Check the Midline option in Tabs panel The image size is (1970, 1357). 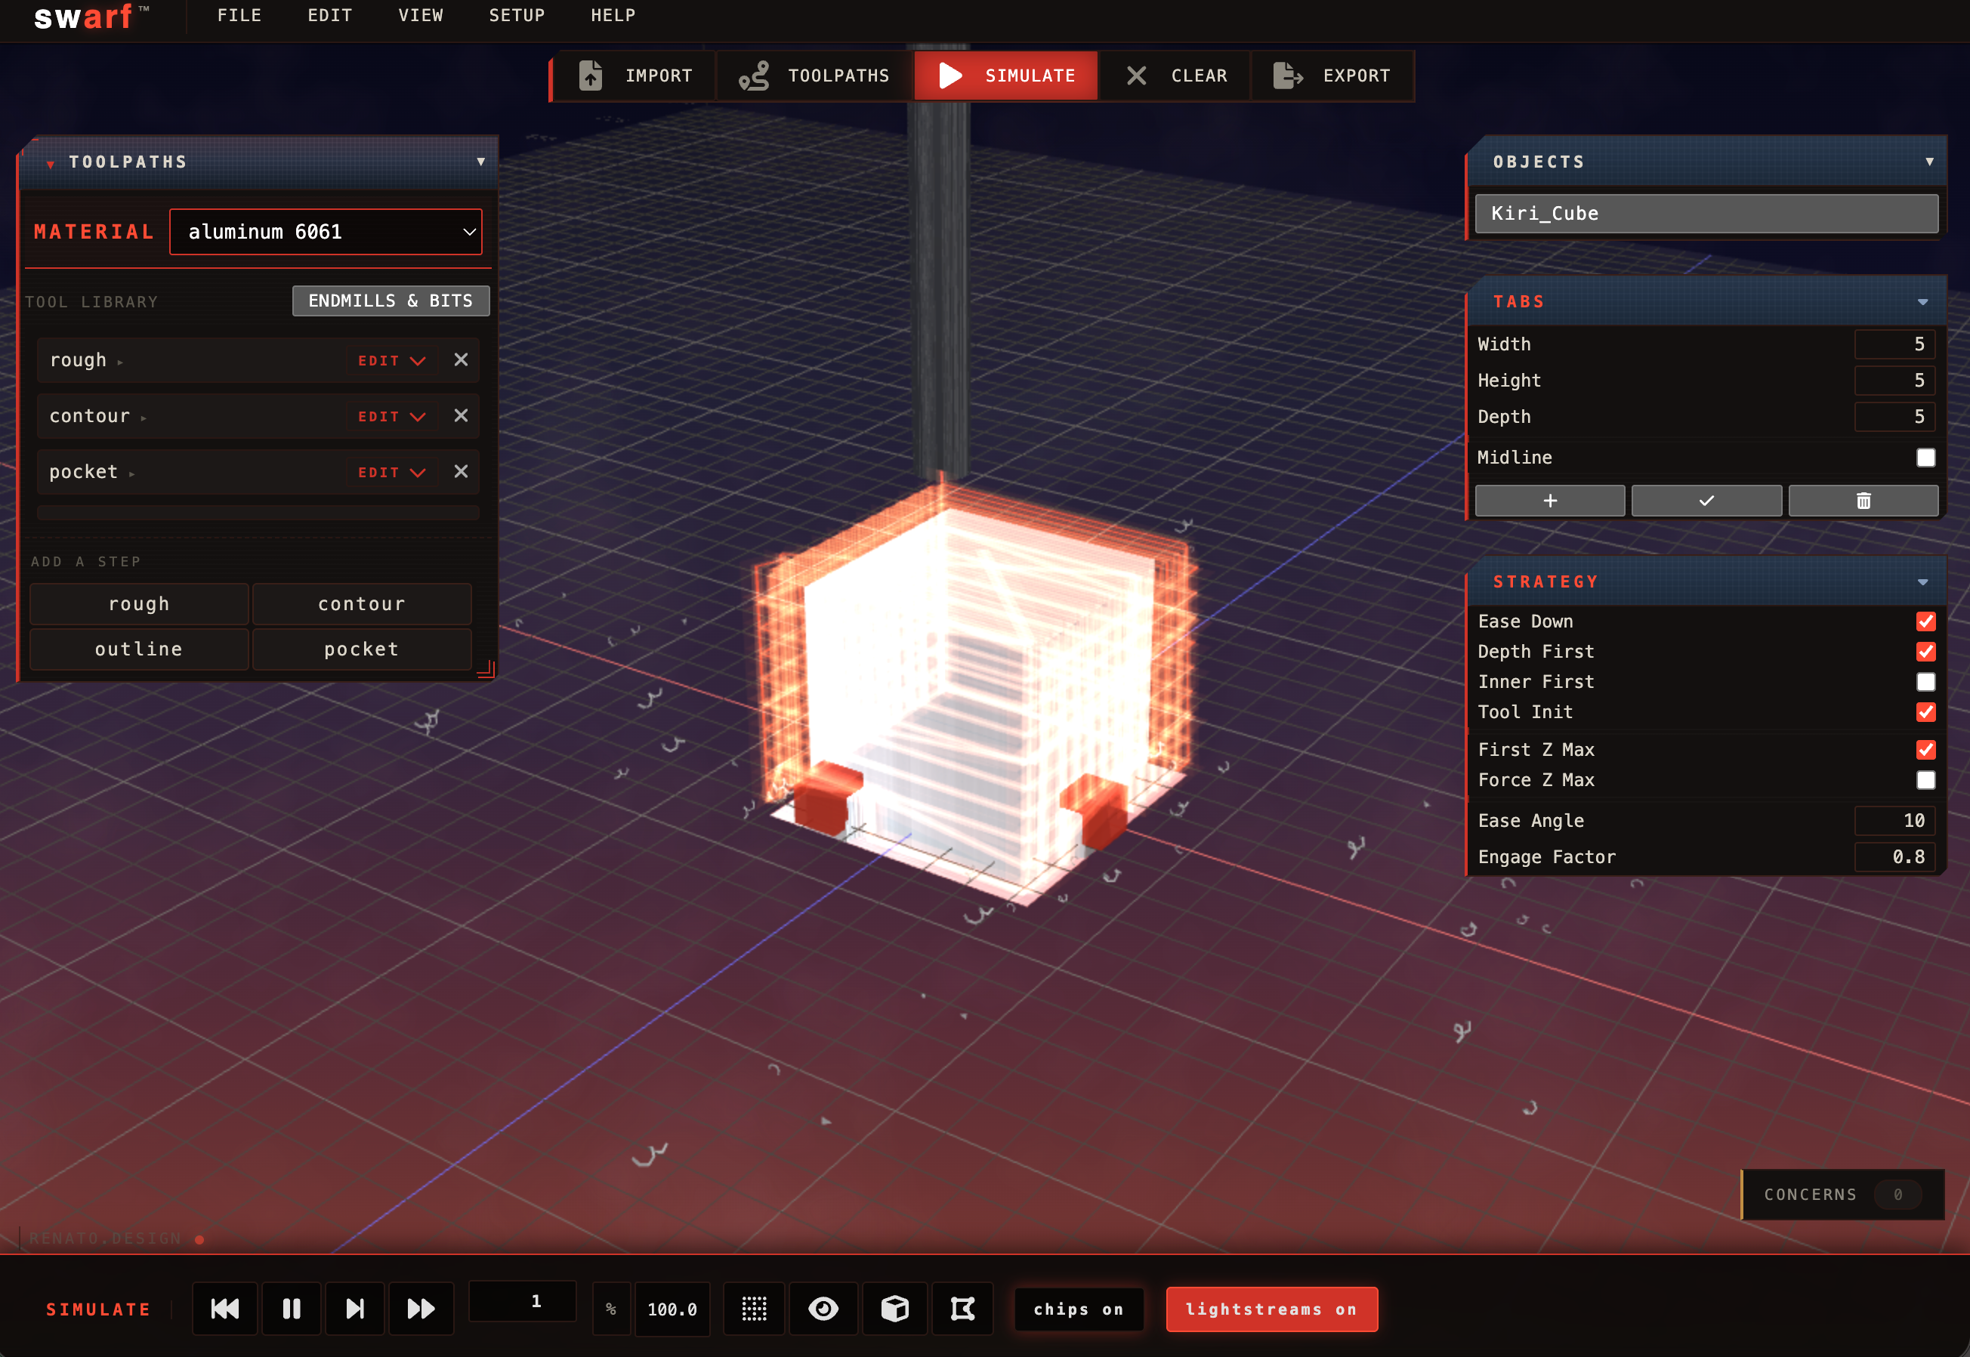point(1925,458)
